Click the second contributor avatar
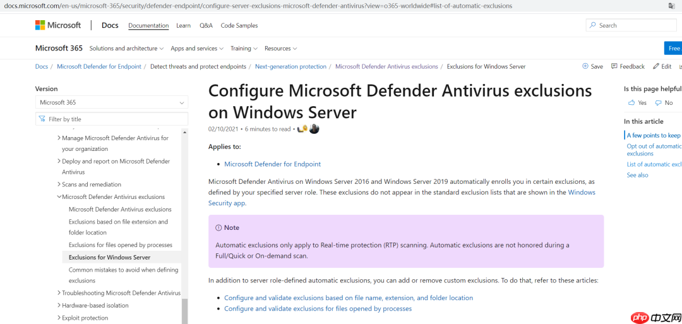This screenshot has width=682, height=324. click(314, 129)
